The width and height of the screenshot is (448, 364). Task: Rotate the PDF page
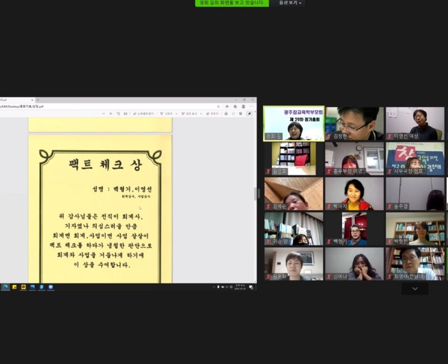click(x=118, y=114)
